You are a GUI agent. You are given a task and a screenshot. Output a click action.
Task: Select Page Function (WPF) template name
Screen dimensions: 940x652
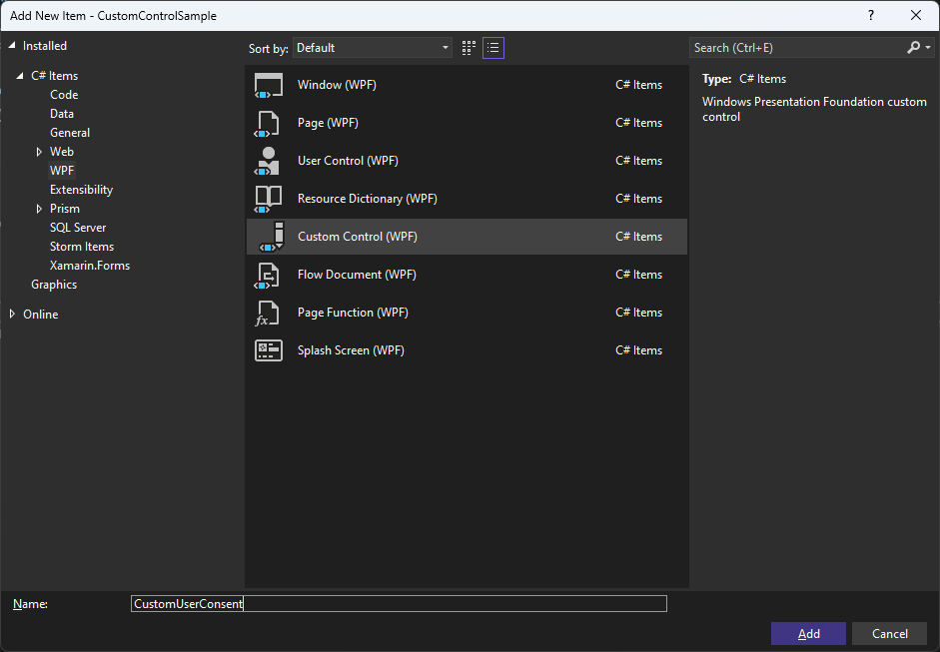click(353, 313)
